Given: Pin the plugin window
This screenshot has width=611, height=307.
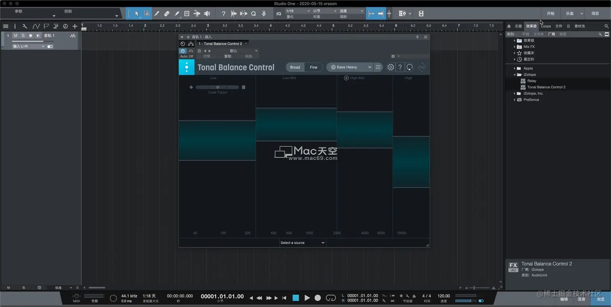Looking at the screenshot, I should click(417, 37).
